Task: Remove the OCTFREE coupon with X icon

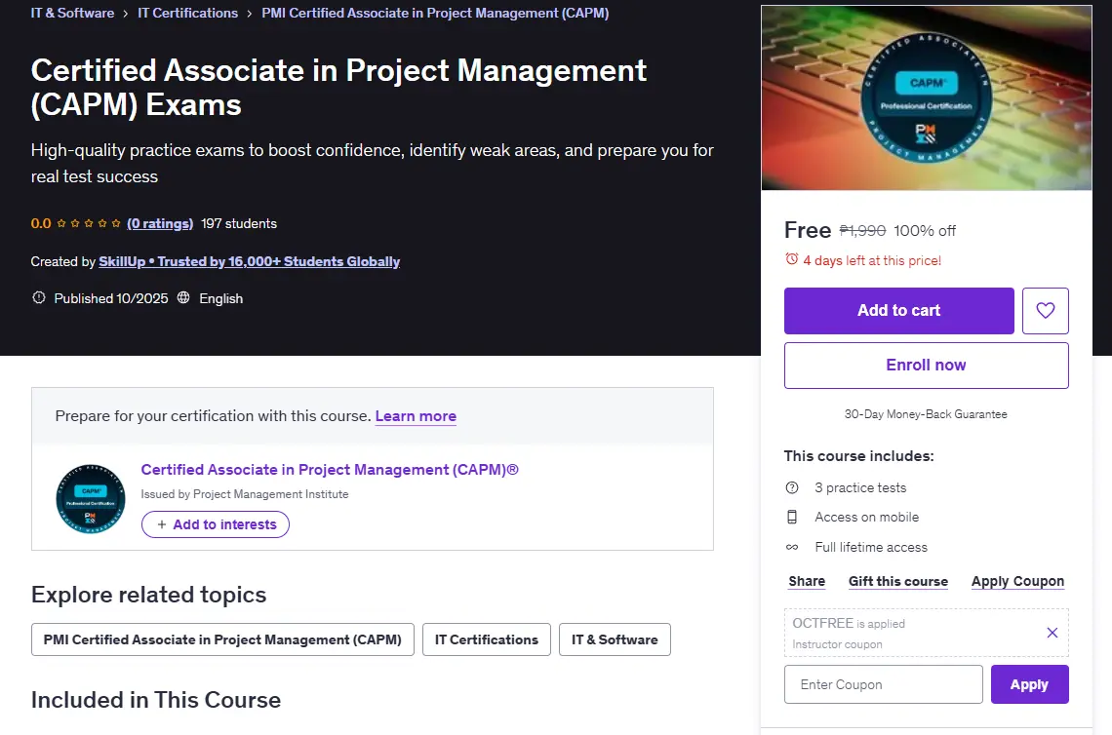Action: click(1052, 633)
